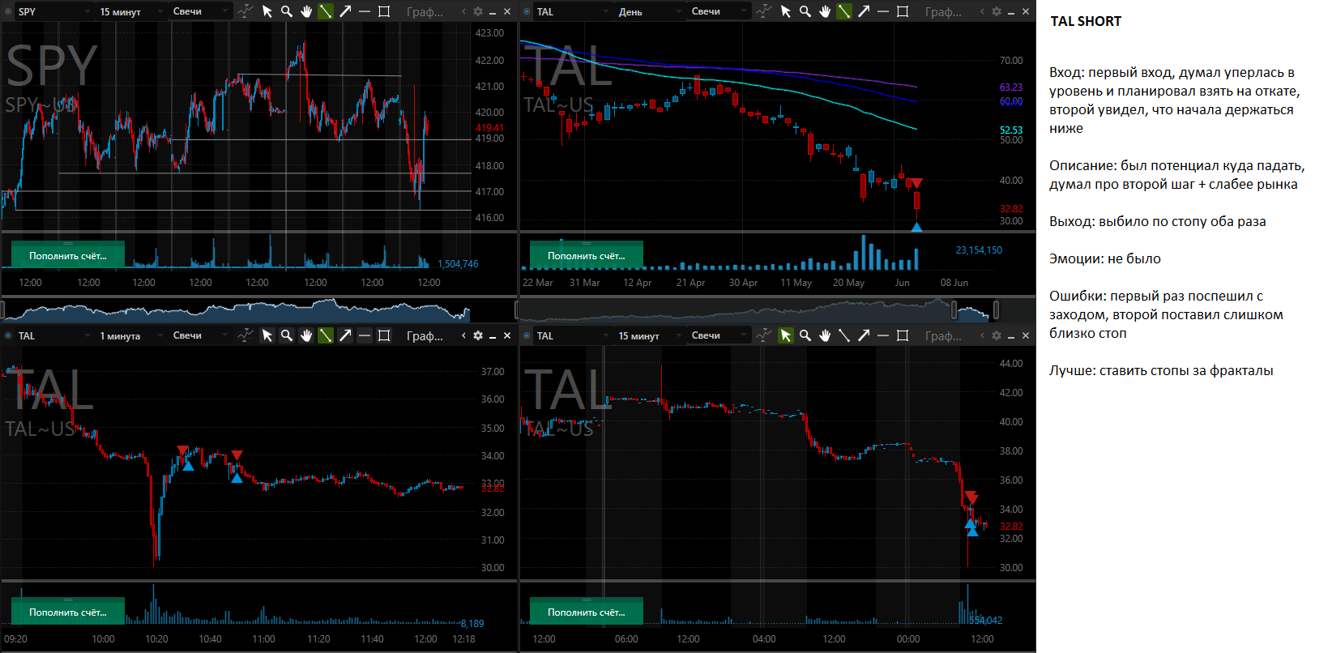Screen dimensions: 1332x653
Task: Click left chevron in TAL 15-minute chart header
Action: [x=982, y=335]
